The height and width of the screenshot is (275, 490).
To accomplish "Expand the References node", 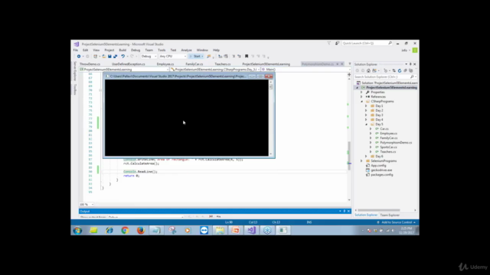I will [361, 97].
